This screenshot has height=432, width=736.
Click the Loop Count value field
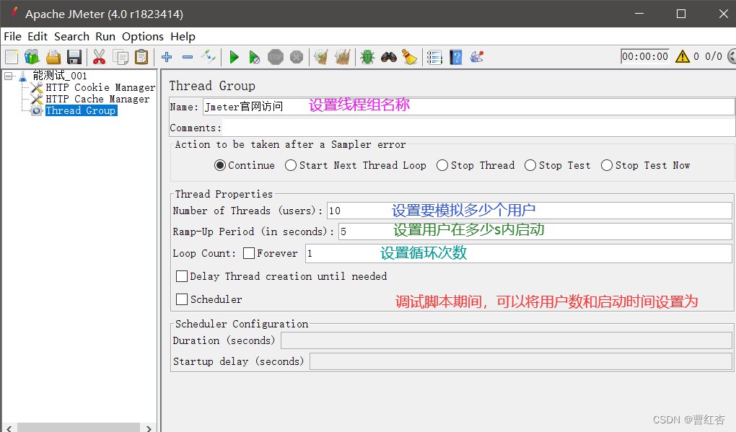(x=518, y=253)
